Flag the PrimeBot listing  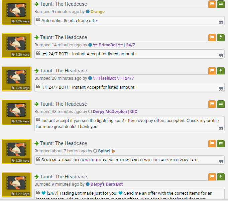[x=212, y=37]
